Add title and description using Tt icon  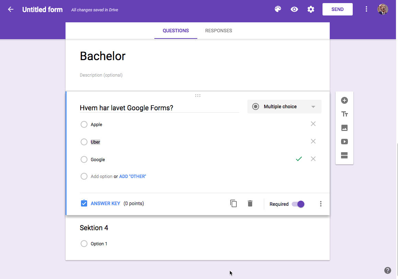pyautogui.click(x=344, y=114)
